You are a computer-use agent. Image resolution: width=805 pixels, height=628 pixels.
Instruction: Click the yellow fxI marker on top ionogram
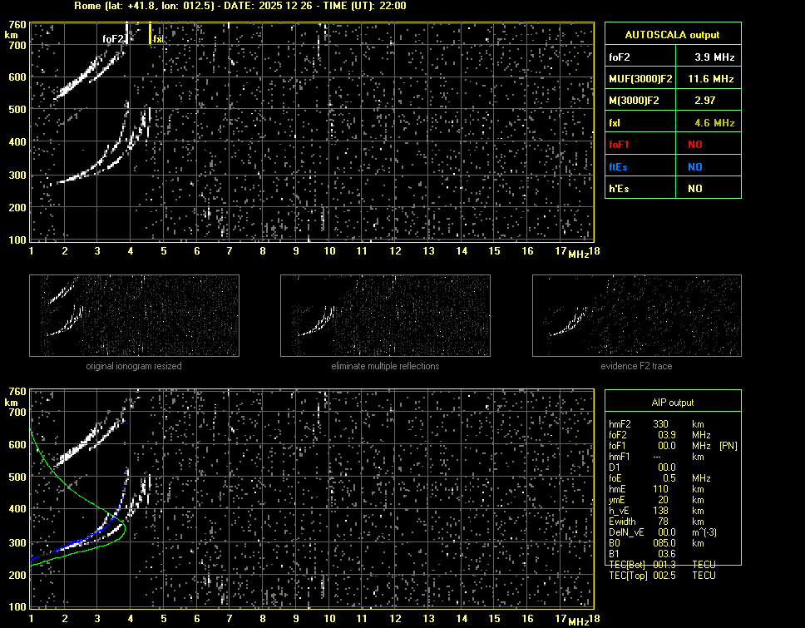[151, 34]
